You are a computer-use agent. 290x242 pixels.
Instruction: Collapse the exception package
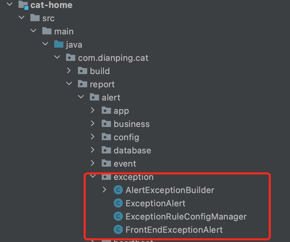pyautogui.click(x=93, y=177)
